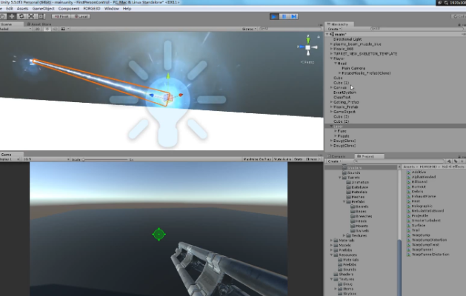The image size is (466, 296).
Task: Click the green Y axis cone on gizmo
Action: coord(308,39)
